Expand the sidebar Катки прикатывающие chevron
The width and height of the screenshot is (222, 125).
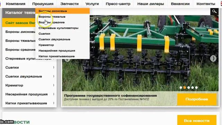54,103
